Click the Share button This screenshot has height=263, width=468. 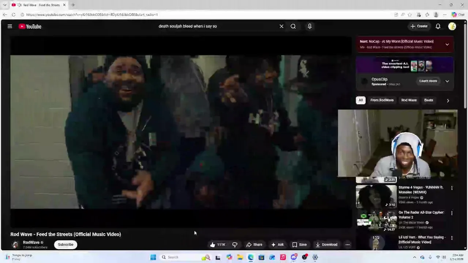point(254,245)
